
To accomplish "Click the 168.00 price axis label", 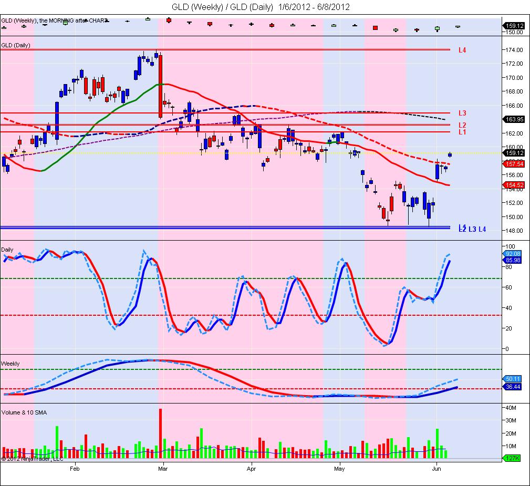I will [514, 91].
